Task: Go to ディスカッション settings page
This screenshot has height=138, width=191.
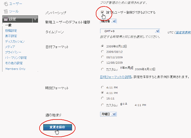Action: coord(15,42)
